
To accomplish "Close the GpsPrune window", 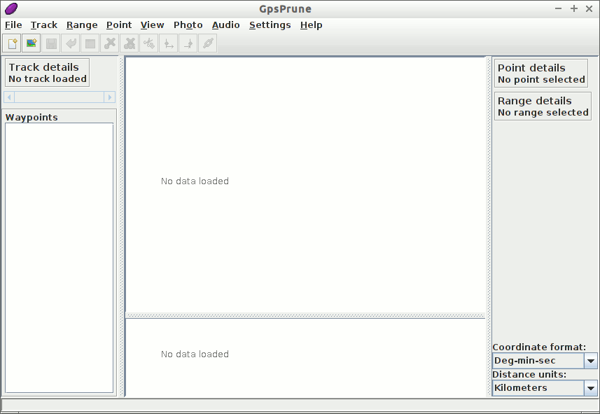I will coord(589,8).
